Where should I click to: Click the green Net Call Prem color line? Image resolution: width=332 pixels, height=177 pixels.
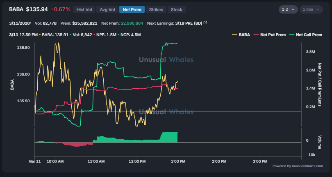pos(291,35)
